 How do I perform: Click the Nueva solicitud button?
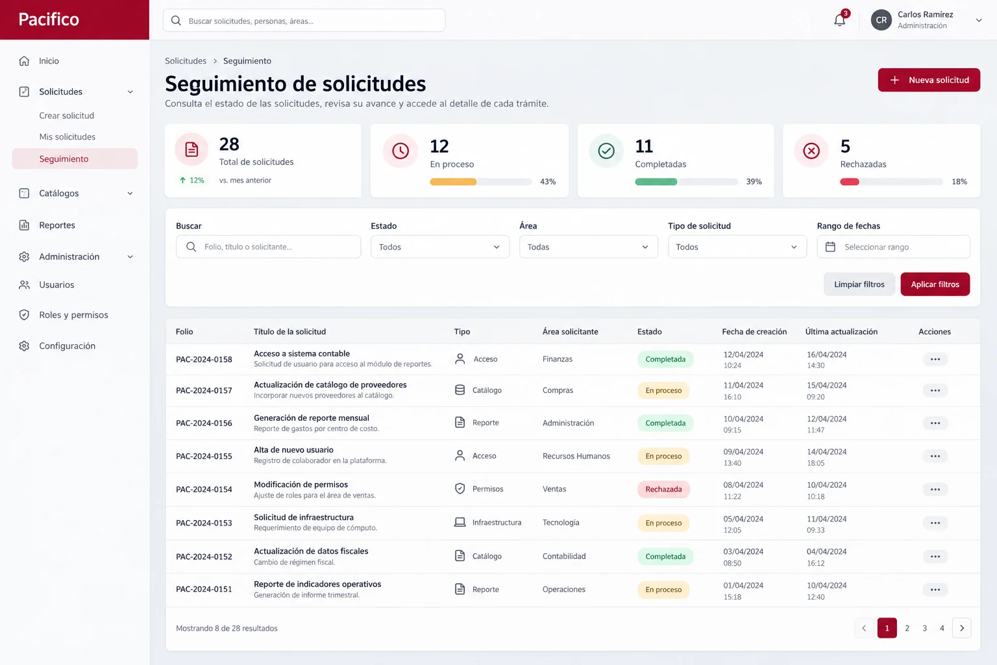pyautogui.click(x=929, y=80)
